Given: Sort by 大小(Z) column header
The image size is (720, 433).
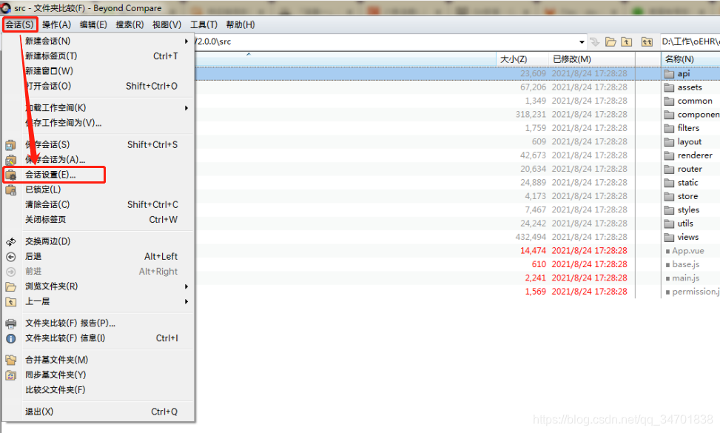Looking at the screenshot, I should point(522,58).
